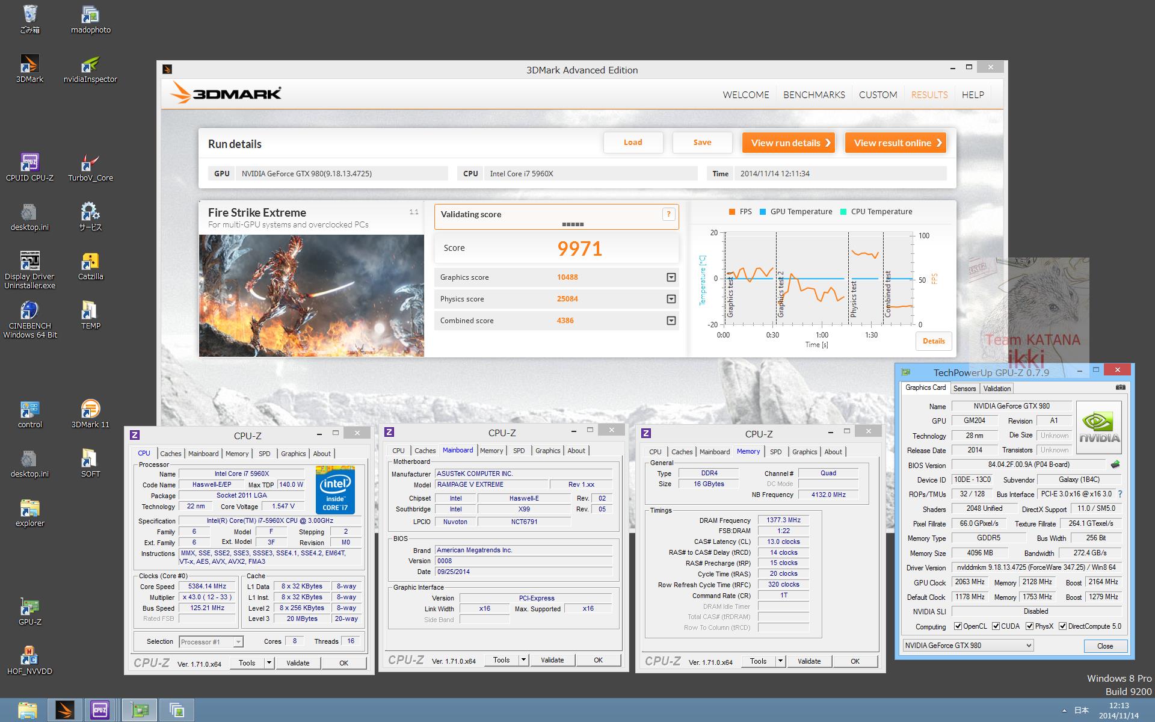
Task: Click the Validating score help question mark
Action: (668, 214)
